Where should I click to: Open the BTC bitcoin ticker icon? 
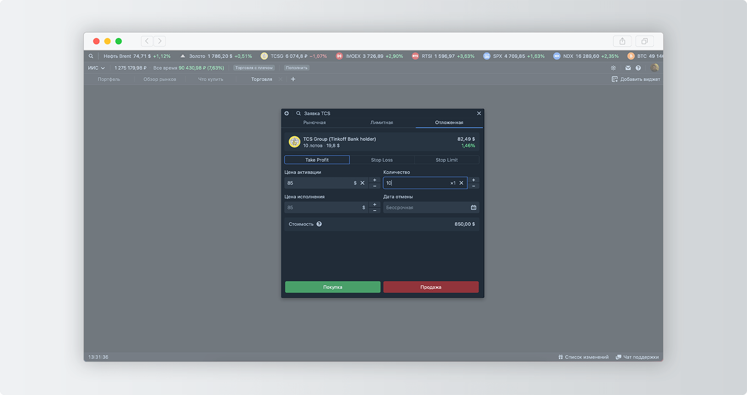click(x=631, y=56)
